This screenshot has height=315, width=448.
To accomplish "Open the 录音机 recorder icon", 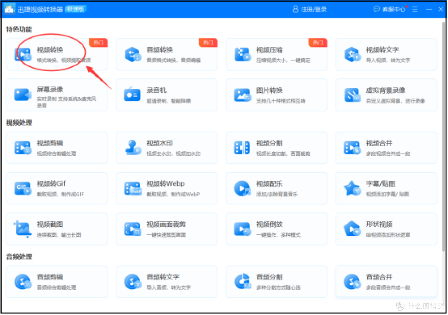I will point(132,94).
